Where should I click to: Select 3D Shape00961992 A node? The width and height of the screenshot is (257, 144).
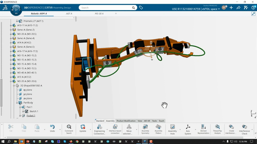31,86
